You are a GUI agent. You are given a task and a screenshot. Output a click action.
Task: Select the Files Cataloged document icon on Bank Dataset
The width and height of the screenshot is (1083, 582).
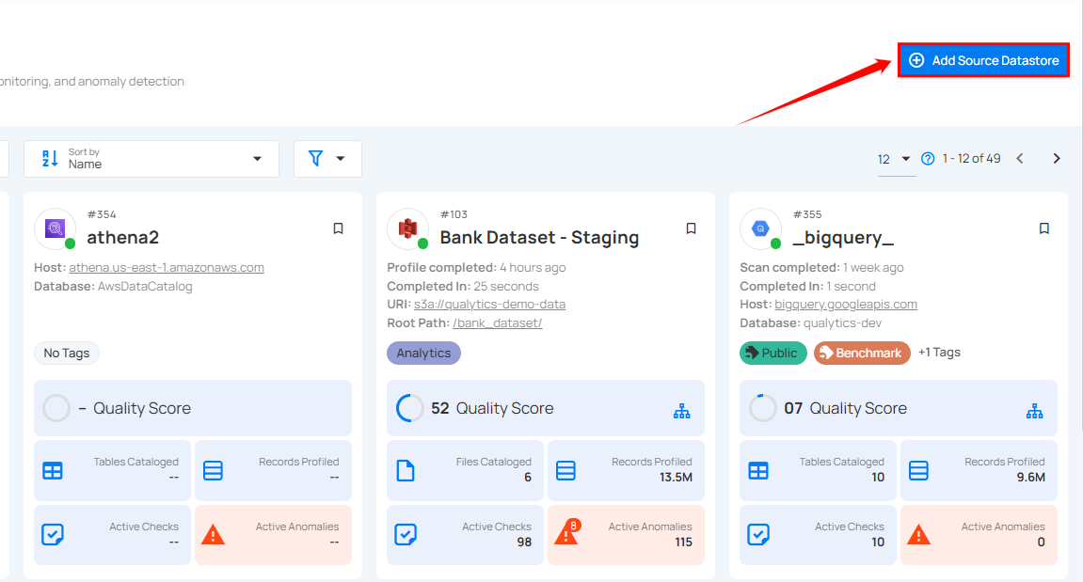tap(406, 470)
